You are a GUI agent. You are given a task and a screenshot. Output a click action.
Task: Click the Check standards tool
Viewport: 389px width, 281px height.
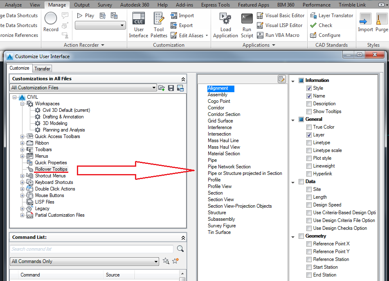[x=321, y=25]
